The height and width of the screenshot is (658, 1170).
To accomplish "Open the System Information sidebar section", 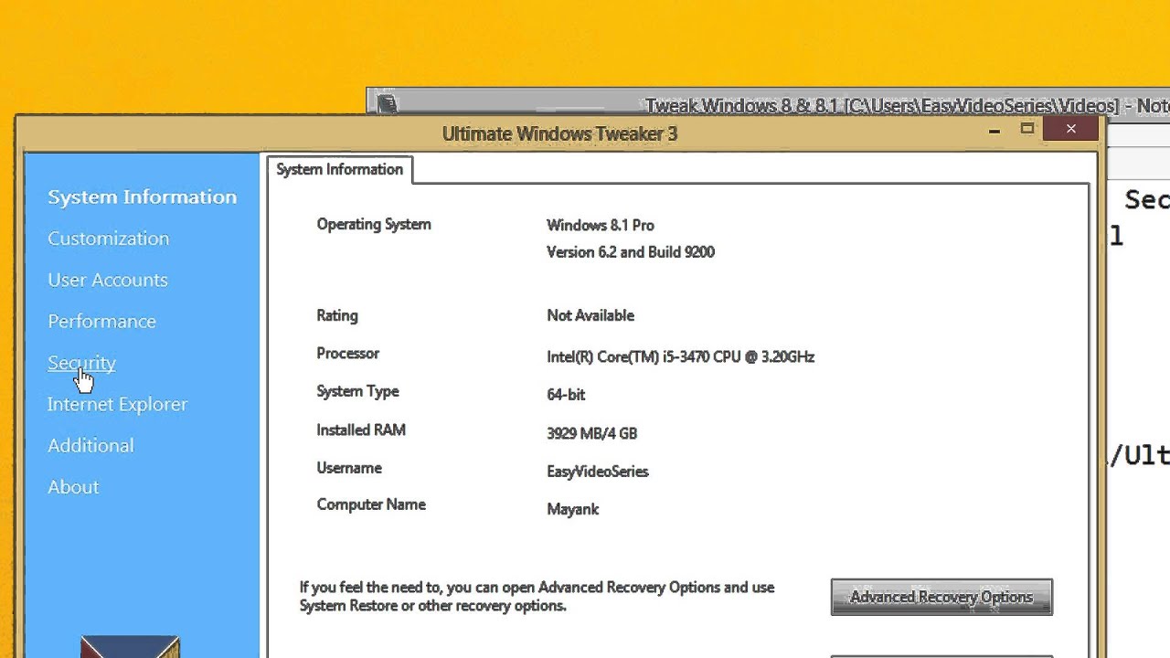I will [142, 196].
